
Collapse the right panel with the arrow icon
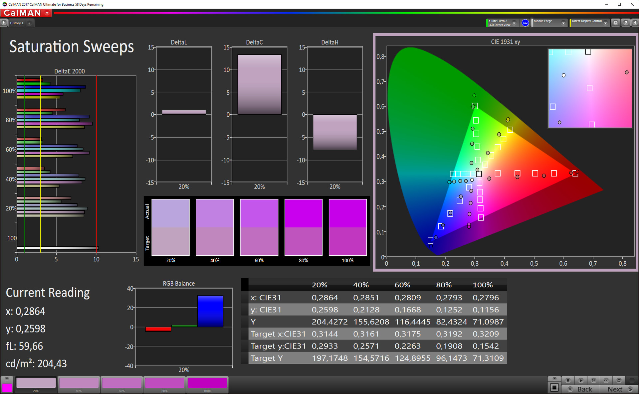pyautogui.click(x=635, y=23)
